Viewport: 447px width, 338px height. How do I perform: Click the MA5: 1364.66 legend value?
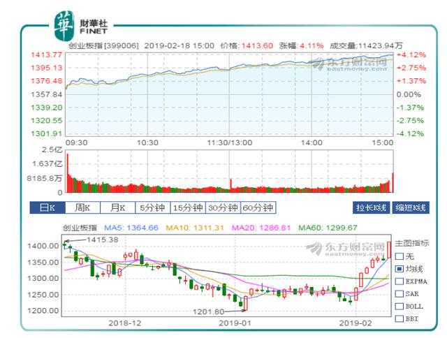pyautogui.click(x=131, y=228)
